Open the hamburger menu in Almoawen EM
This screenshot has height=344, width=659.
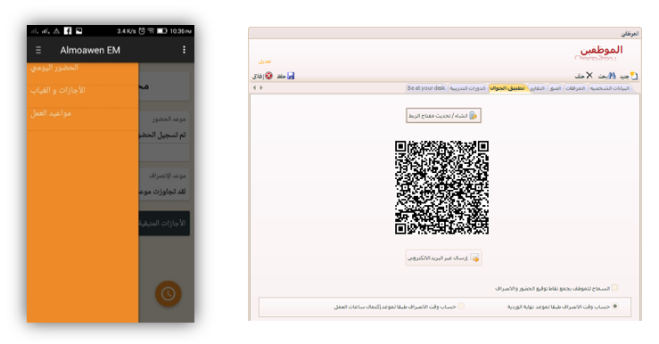click(38, 51)
